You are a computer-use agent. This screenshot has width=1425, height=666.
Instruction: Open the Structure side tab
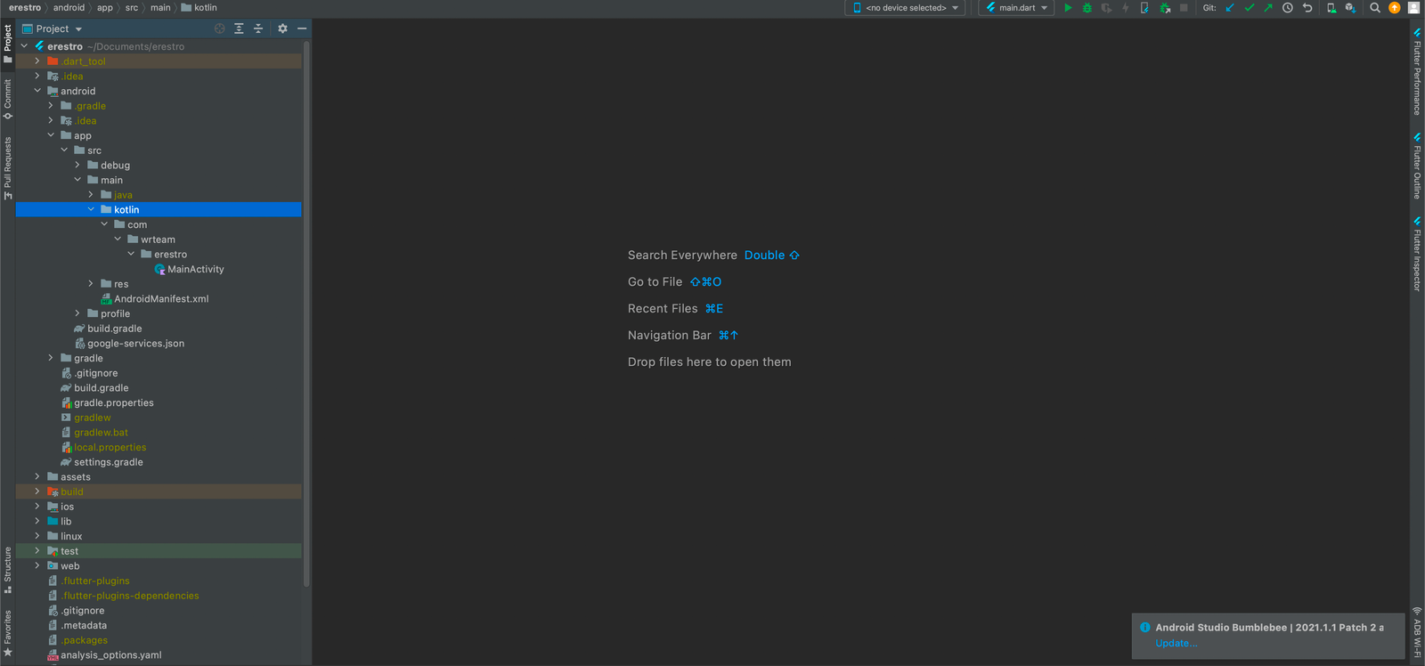[8, 570]
